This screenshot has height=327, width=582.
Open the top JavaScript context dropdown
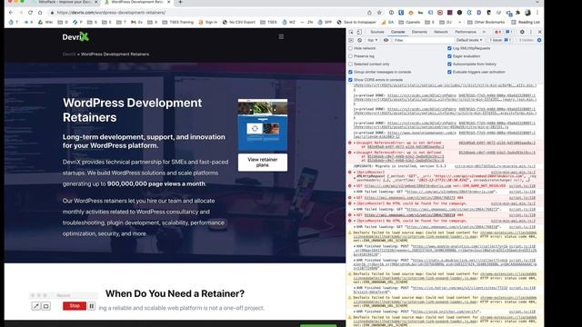372,40
